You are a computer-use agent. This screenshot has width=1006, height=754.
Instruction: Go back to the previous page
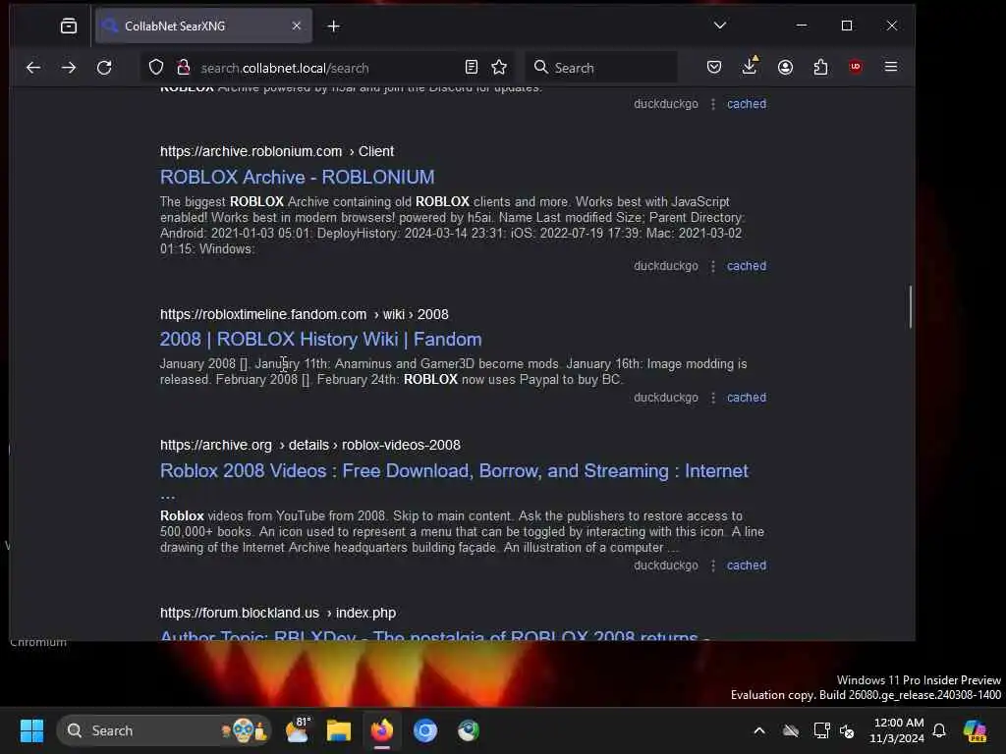(33, 68)
